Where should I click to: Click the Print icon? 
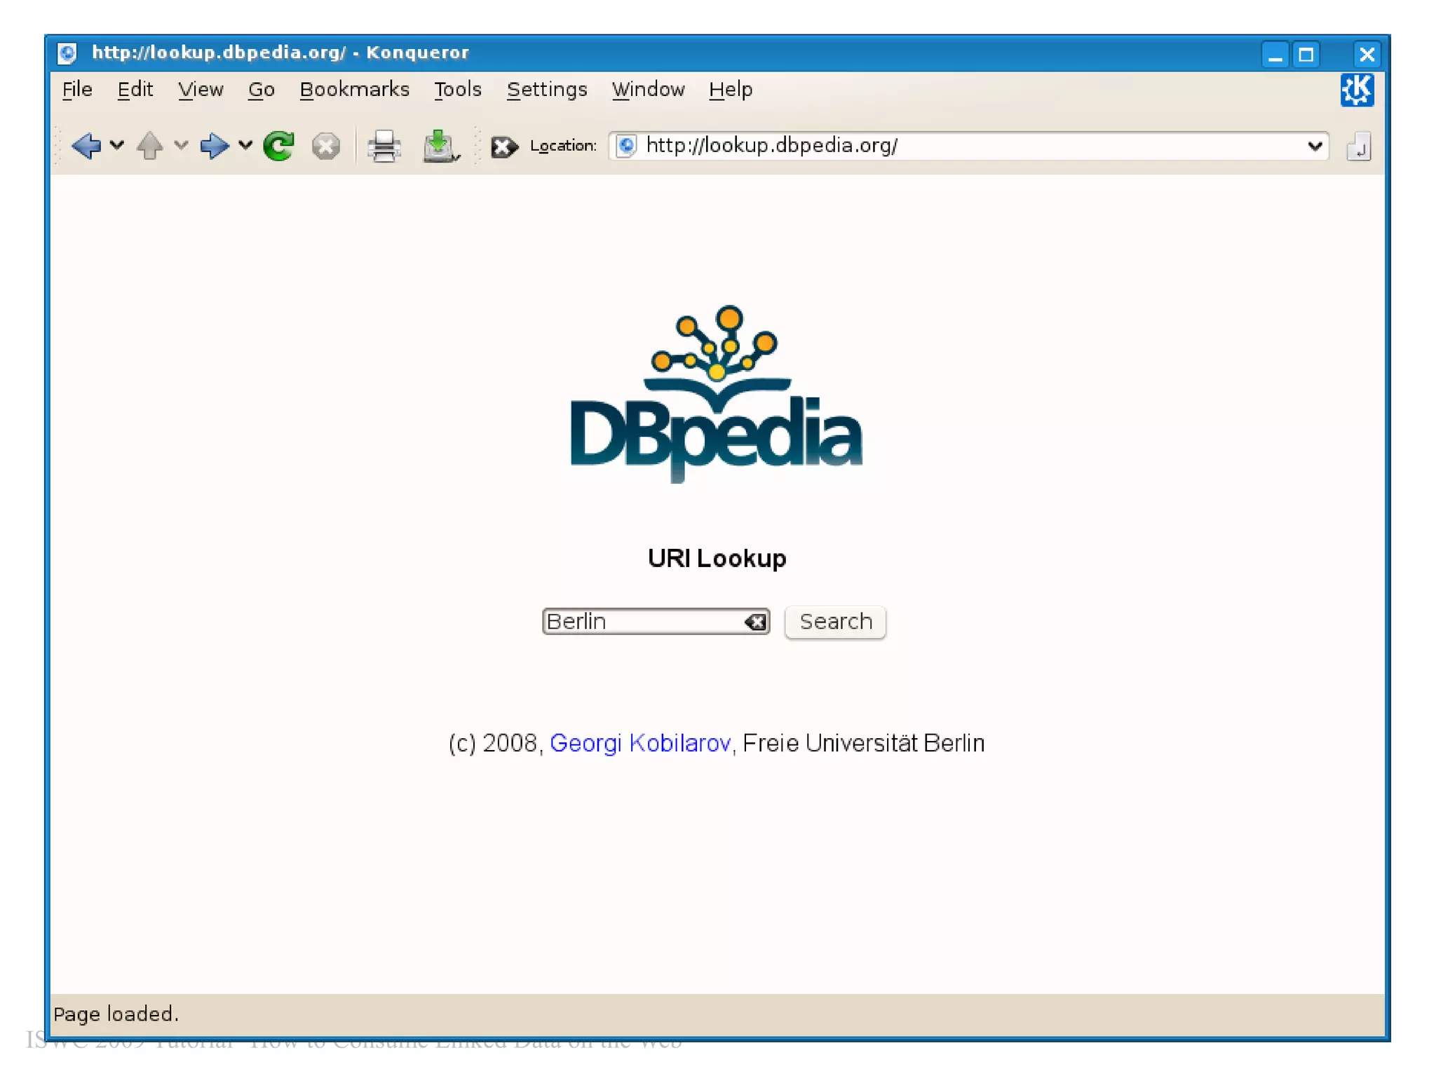coord(384,146)
